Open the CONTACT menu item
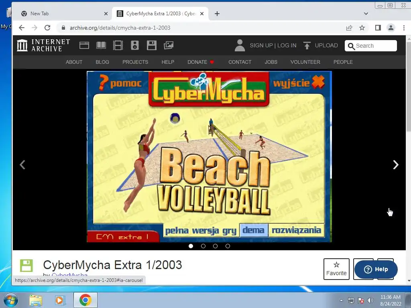411x308 pixels. click(x=240, y=62)
